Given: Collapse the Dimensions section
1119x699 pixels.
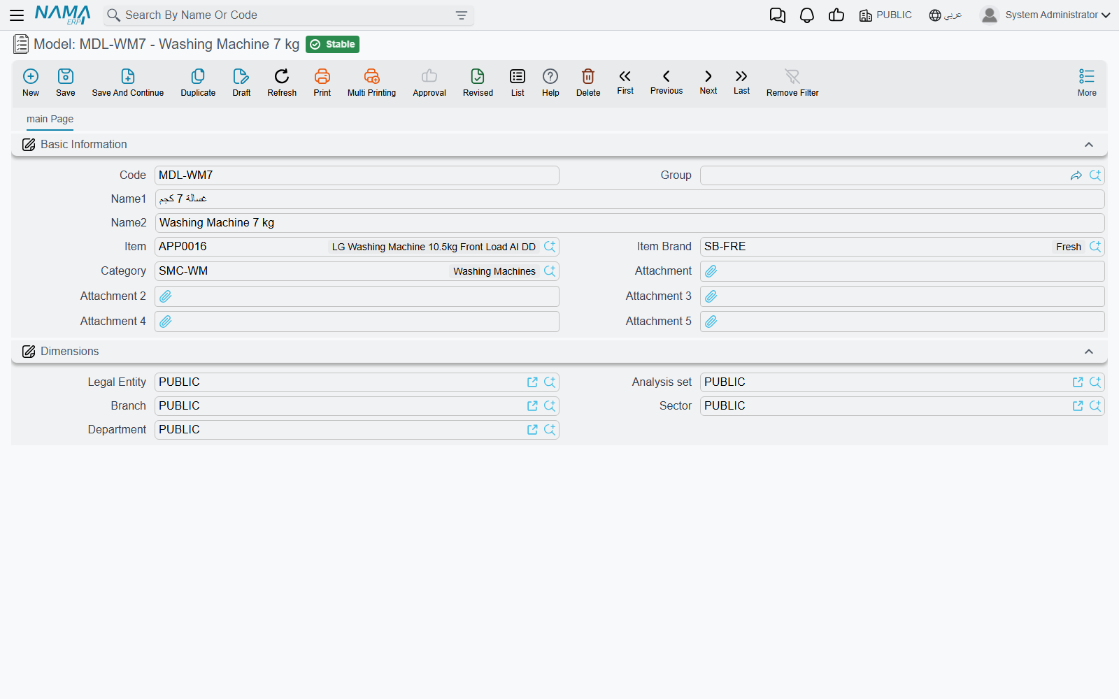Looking at the screenshot, I should pyautogui.click(x=1089, y=352).
